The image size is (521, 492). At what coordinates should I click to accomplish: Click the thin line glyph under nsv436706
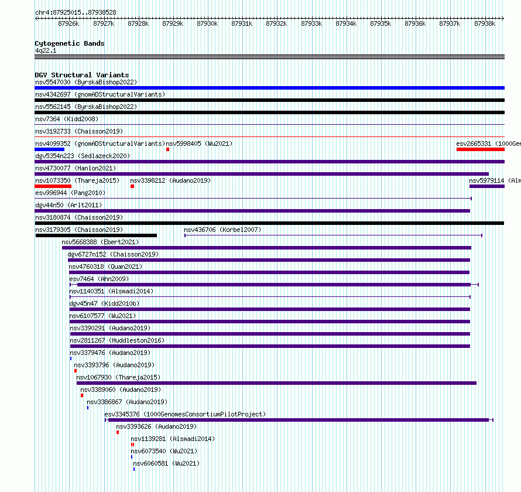pos(333,235)
